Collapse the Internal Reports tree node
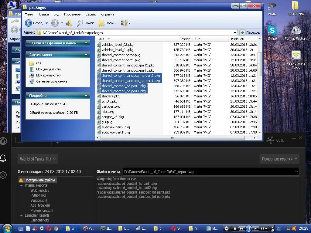Viewport: 311px width, 233px height. (21, 185)
